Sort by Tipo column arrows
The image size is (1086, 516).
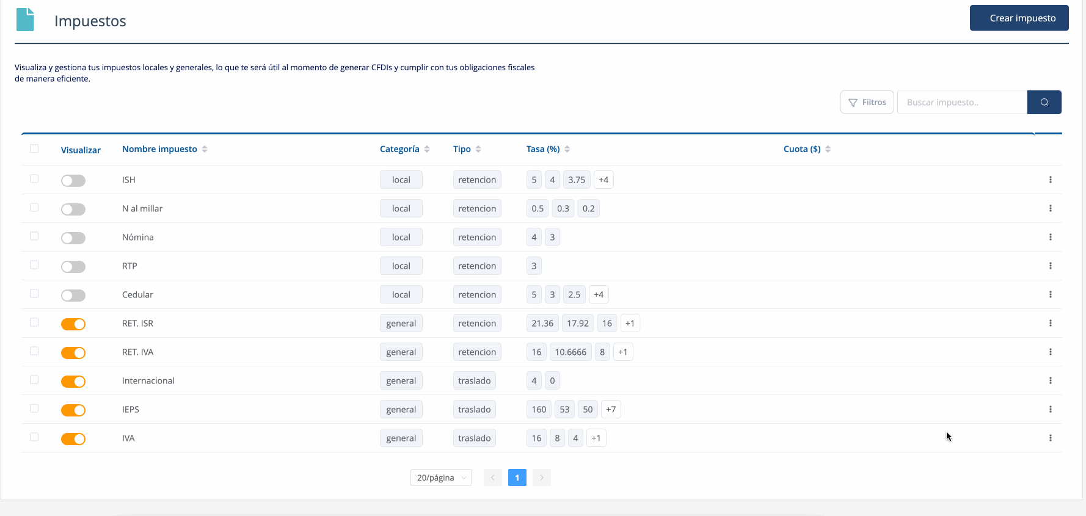[478, 149]
